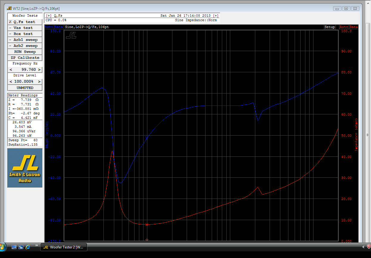This screenshot has height=258, width=371.
Task: Show hidden system tray icons arrow
Action: 364,247
